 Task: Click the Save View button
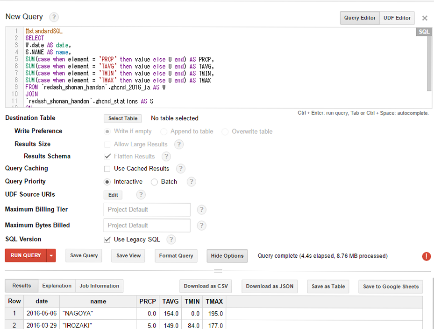pyautogui.click(x=128, y=255)
